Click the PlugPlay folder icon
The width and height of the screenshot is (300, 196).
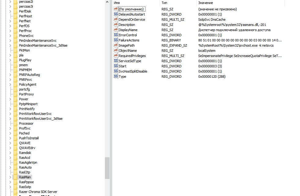pyautogui.click(x=15, y=60)
